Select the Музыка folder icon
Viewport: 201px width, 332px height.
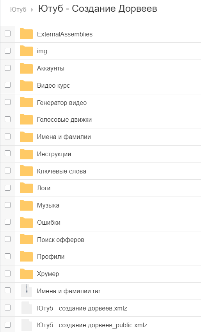(26, 205)
